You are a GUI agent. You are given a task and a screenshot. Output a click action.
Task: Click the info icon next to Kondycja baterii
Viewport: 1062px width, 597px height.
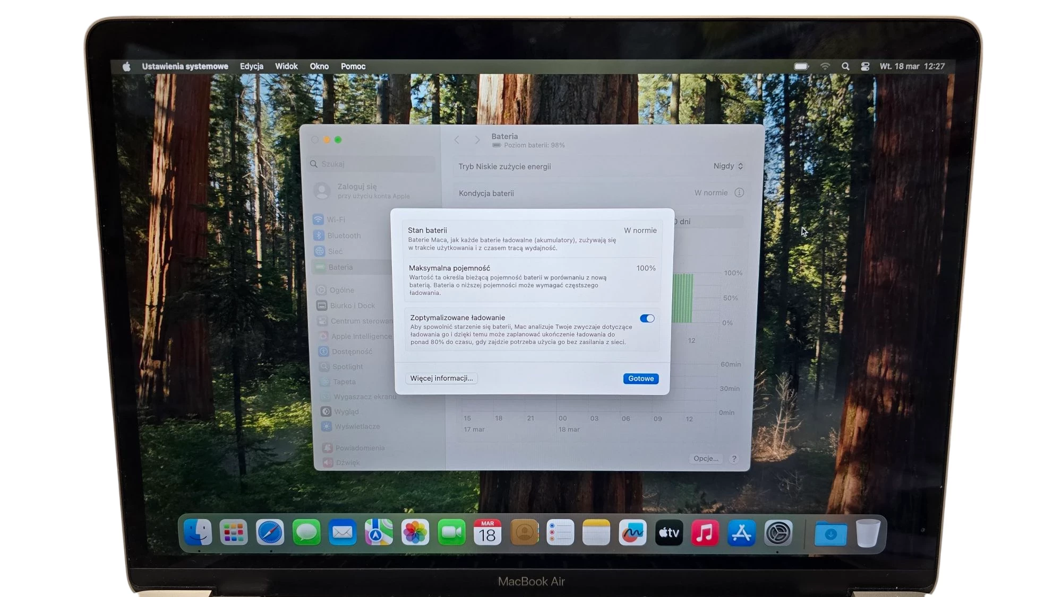(739, 193)
